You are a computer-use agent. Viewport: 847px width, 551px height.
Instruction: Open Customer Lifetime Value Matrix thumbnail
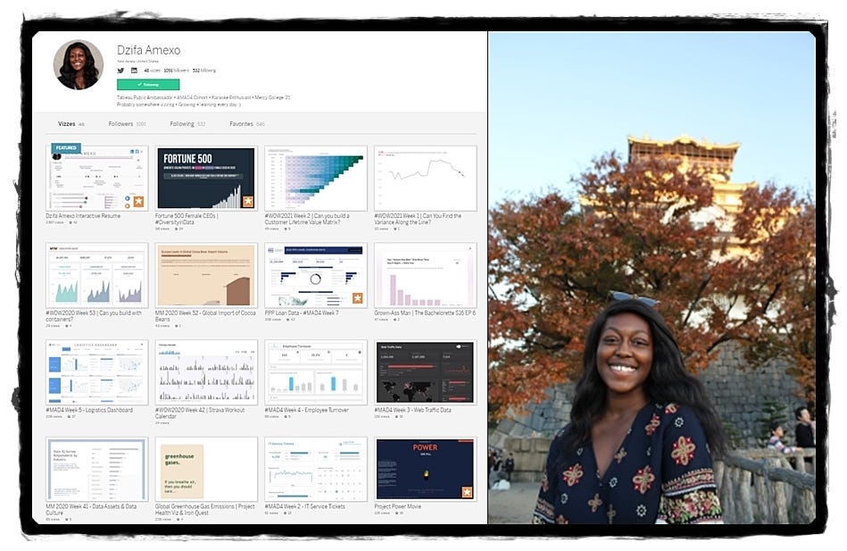(x=316, y=179)
